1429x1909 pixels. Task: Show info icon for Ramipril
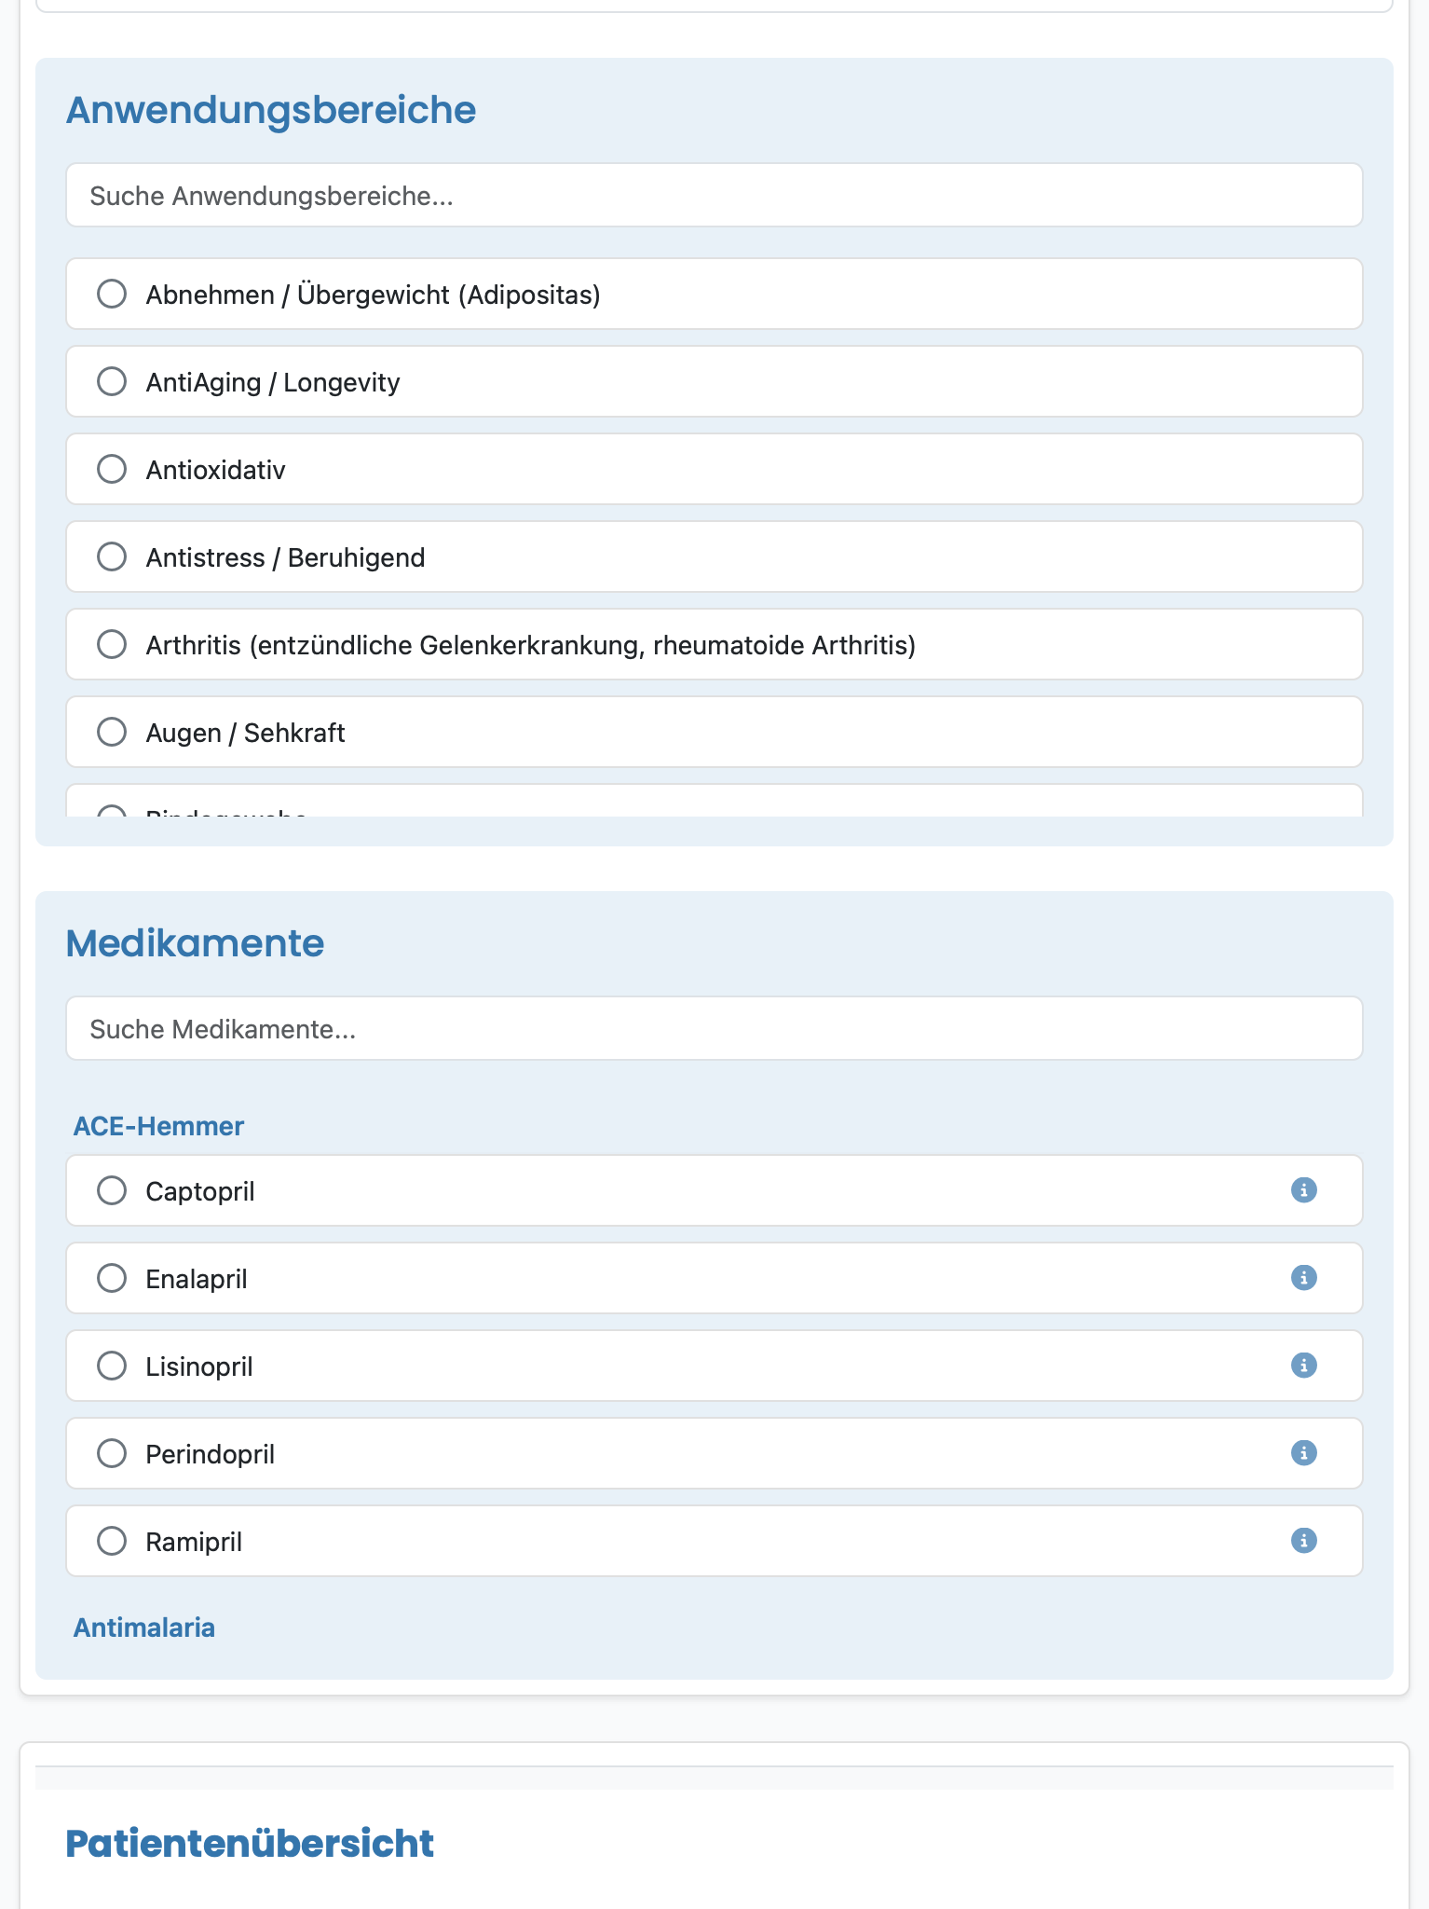(x=1303, y=1541)
